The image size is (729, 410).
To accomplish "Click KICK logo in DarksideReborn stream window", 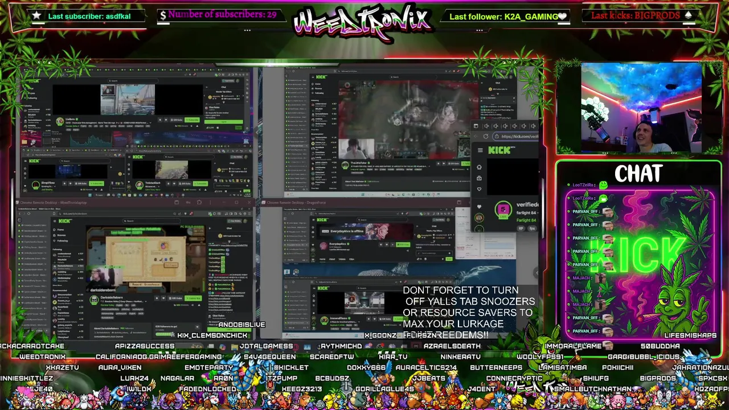I will coord(65,221).
